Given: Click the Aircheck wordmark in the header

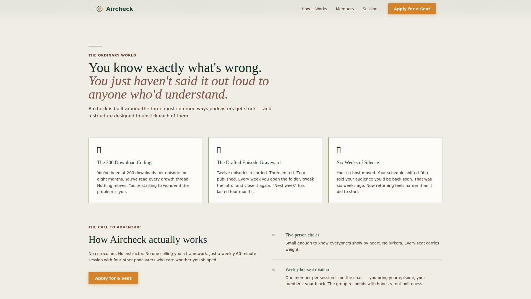Looking at the screenshot, I should pyautogui.click(x=119, y=9).
